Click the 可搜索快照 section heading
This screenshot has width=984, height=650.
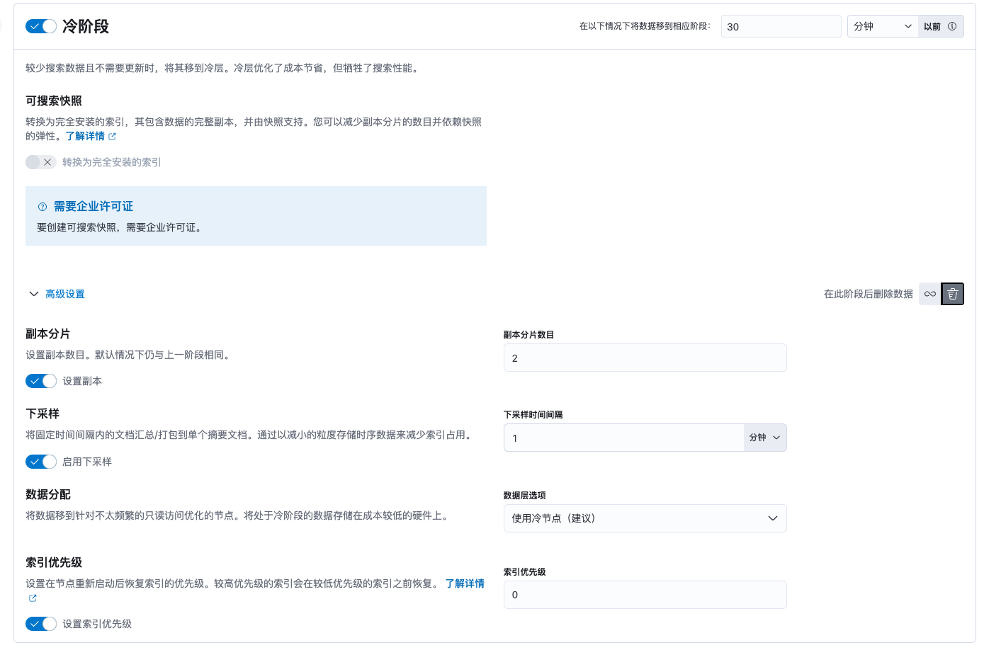coord(54,101)
